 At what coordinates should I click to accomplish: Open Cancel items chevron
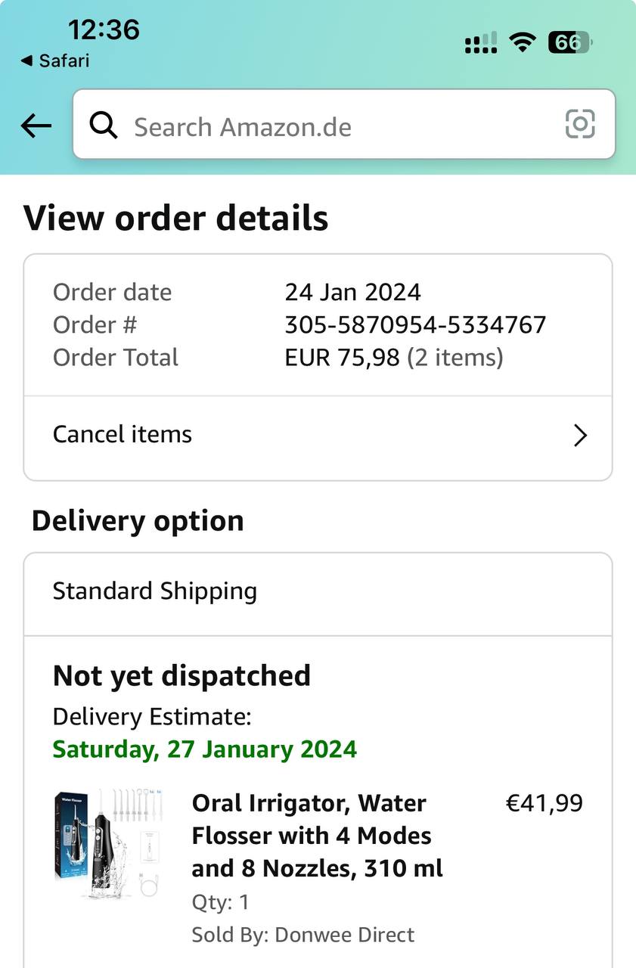click(580, 436)
